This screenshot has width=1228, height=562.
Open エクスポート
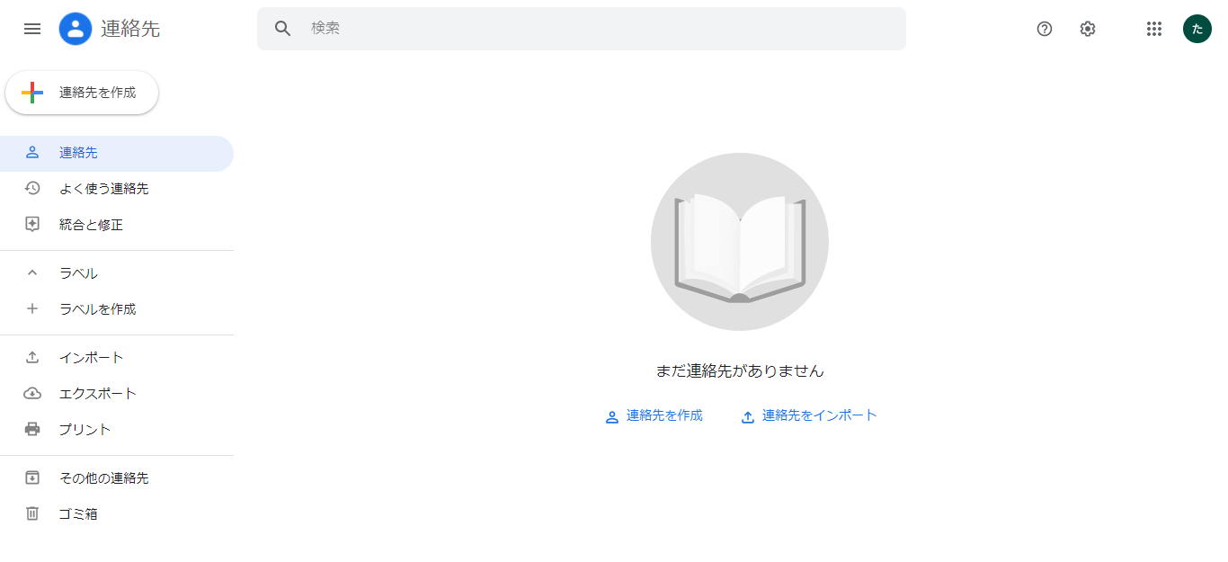point(117,394)
